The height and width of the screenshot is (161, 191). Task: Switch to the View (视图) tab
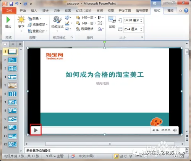click(111, 11)
